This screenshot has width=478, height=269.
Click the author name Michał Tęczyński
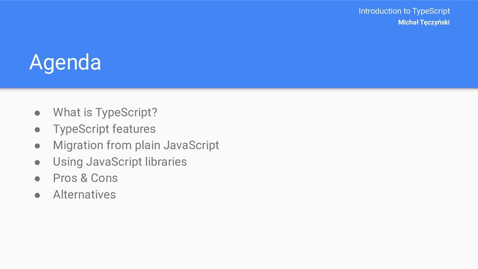(424, 22)
